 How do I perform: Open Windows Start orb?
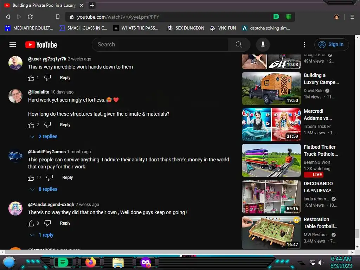click(9, 262)
